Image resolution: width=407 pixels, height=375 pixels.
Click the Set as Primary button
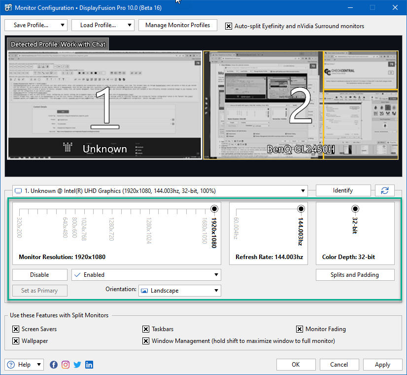40,291
